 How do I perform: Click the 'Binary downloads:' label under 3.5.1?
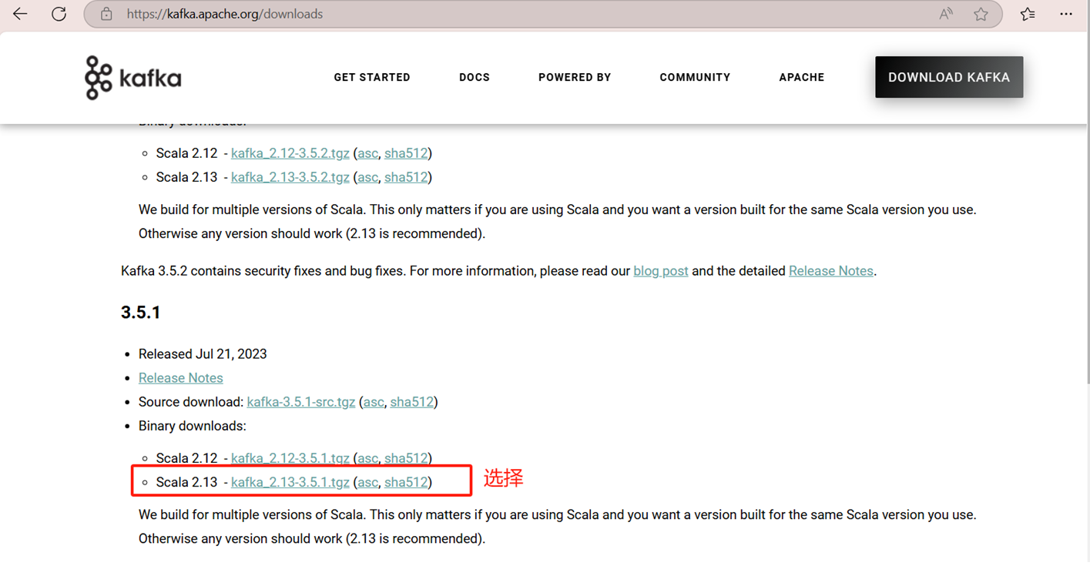193,426
